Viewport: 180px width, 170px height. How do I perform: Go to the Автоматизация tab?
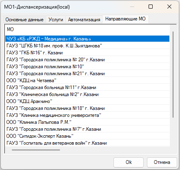tap(84, 20)
